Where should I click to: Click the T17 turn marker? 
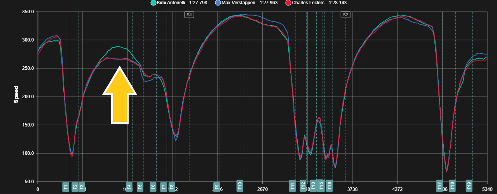(x=439, y=186)
